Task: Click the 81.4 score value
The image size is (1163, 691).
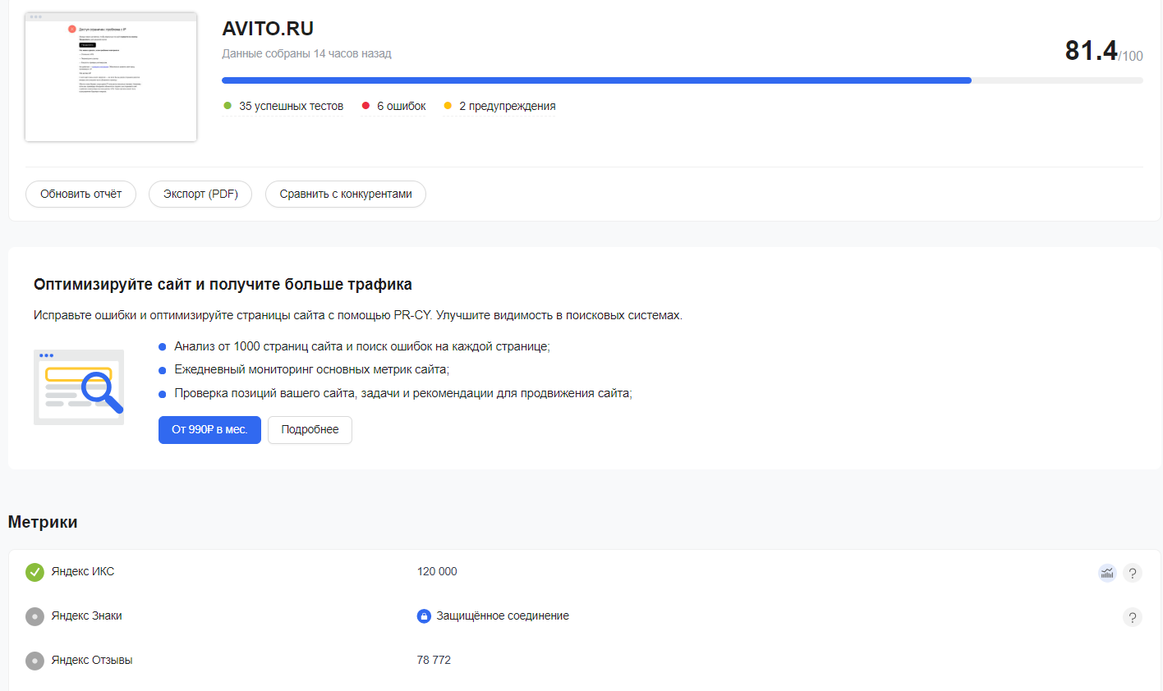Action: point(1092,51)
